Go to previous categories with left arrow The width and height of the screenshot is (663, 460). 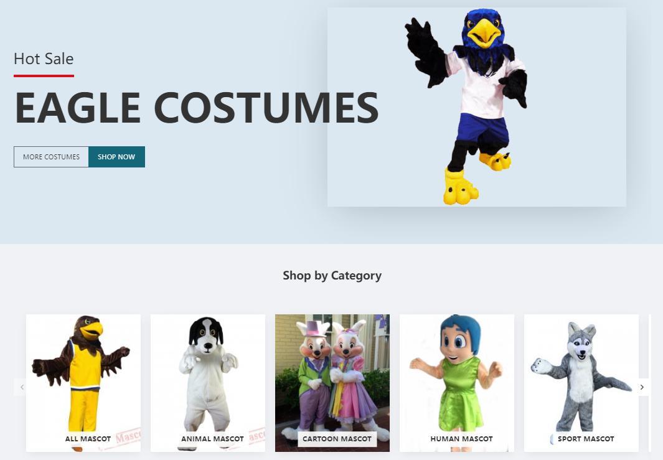(x=22, y=387)
